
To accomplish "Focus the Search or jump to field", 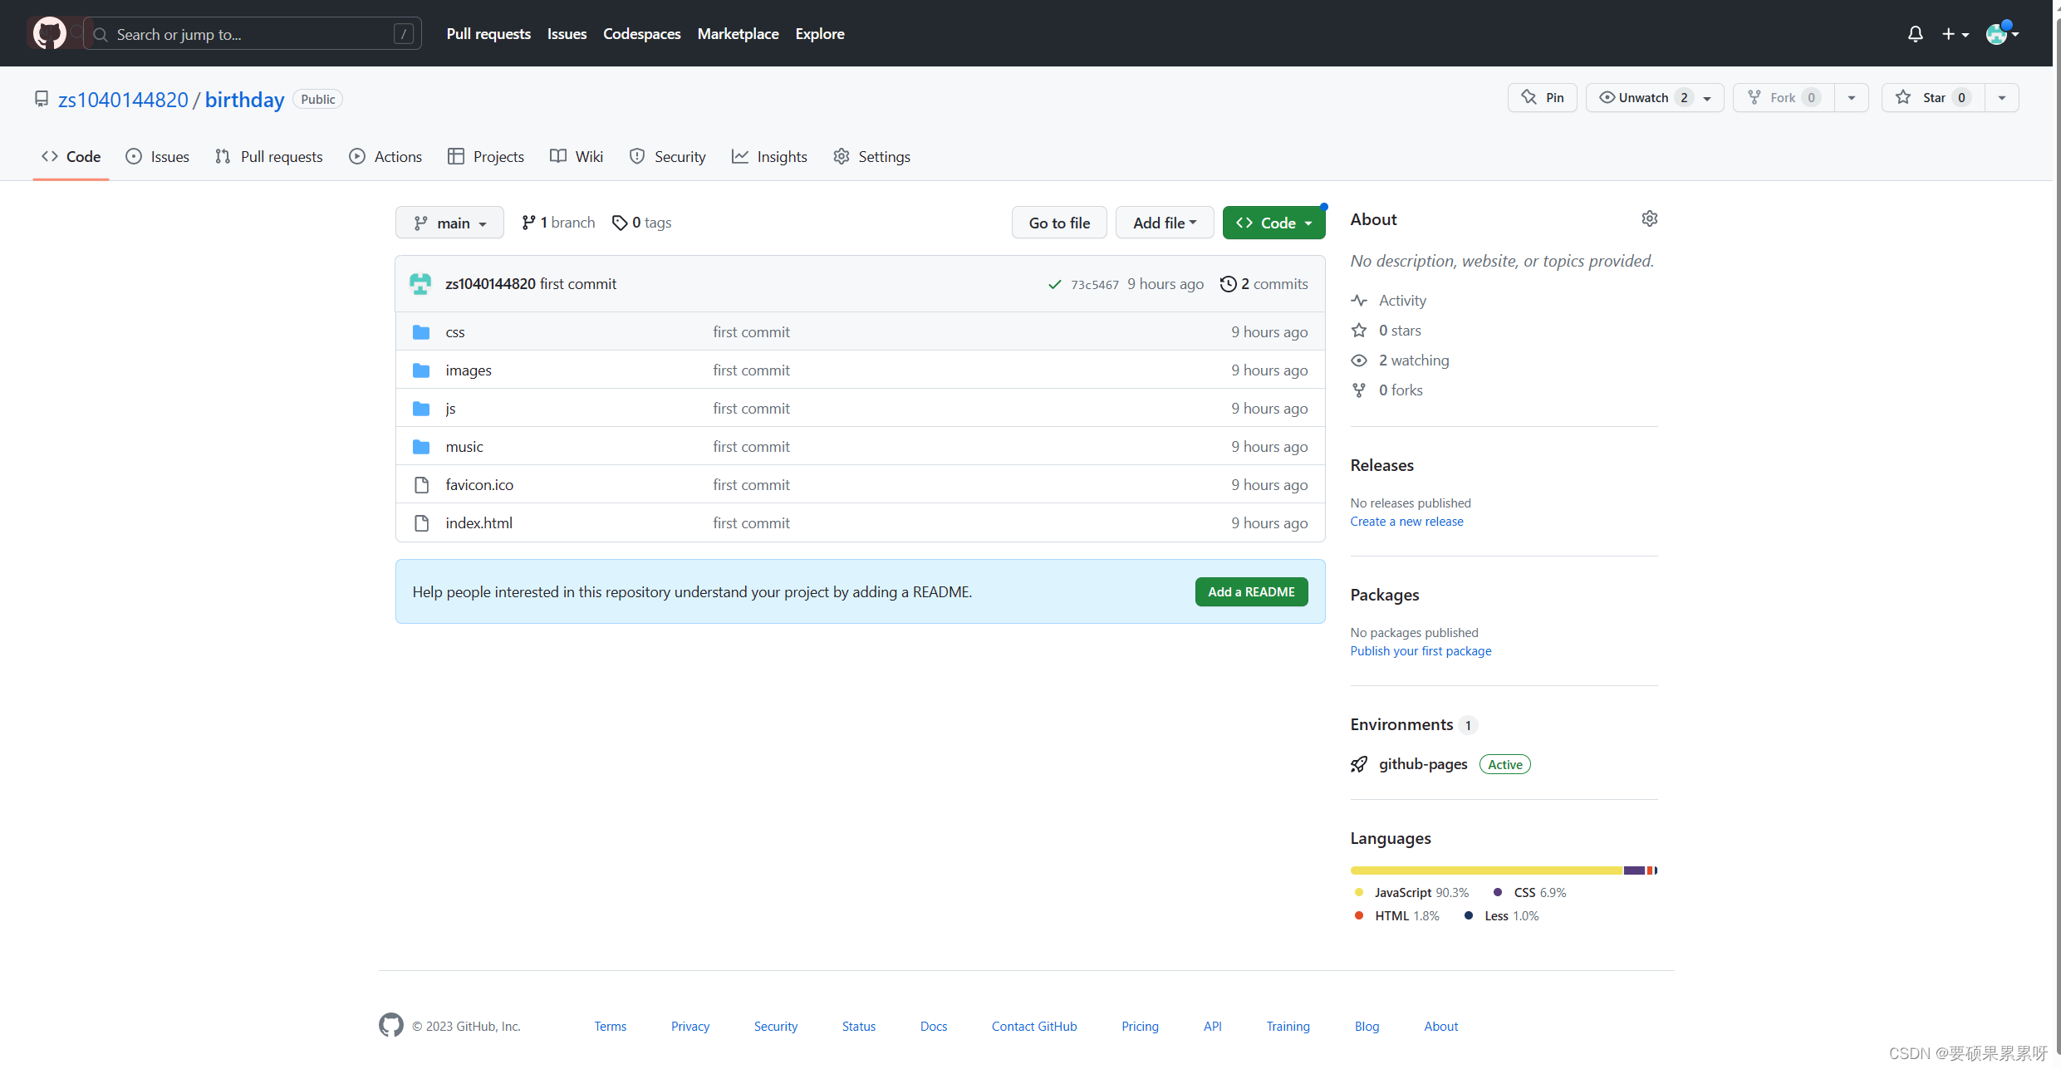I will (253, 34).
